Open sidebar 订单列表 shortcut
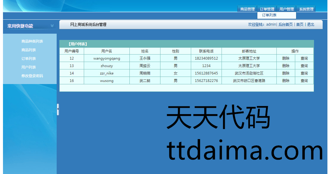This screenshot has width=331, height=174. [x=29, y=59]
